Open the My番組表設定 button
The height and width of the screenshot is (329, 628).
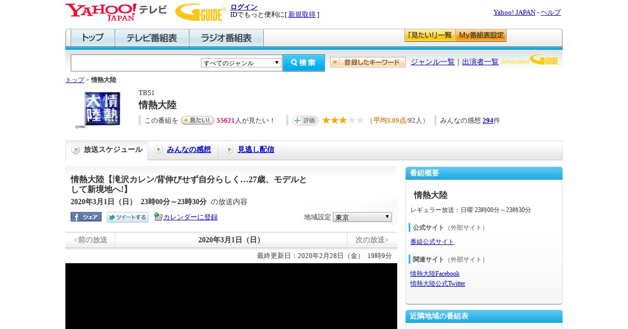pyautogui.click(x=481, y=36)
